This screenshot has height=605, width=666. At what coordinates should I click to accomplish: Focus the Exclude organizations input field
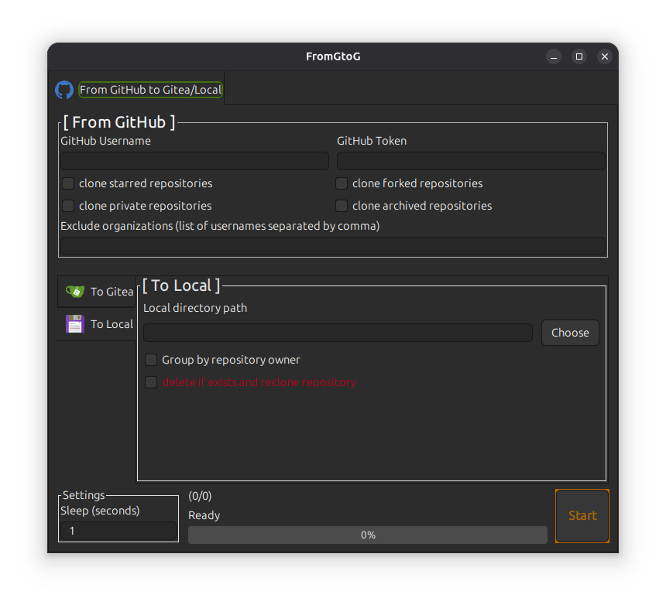(333, 246)
